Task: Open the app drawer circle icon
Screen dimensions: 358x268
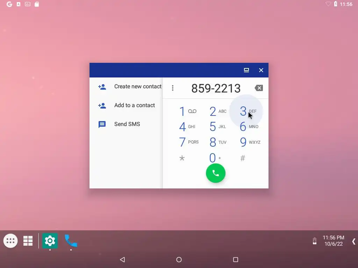Action: pos(10,241)
